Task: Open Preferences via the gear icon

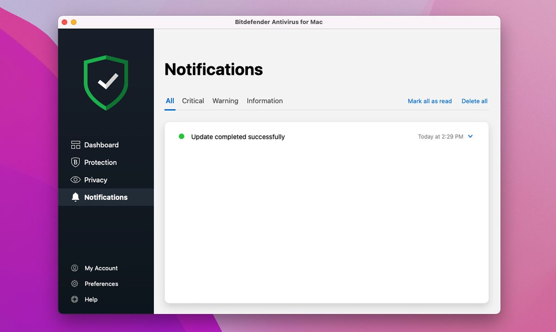Action: coord(75,283)
